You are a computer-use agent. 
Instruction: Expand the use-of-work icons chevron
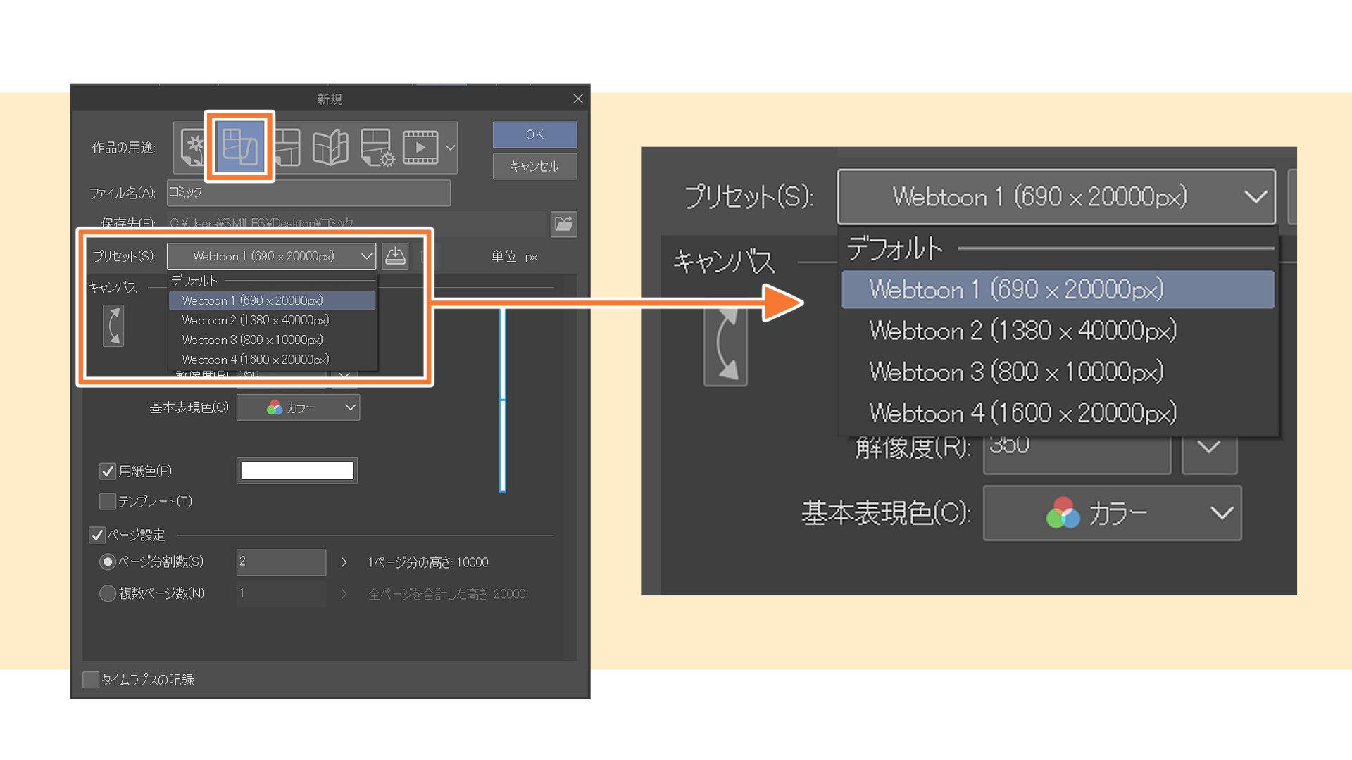[x=450, y=148]
